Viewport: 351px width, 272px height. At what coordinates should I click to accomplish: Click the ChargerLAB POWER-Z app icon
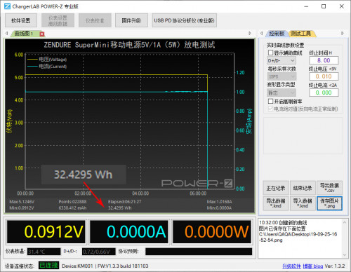(7, 6)
